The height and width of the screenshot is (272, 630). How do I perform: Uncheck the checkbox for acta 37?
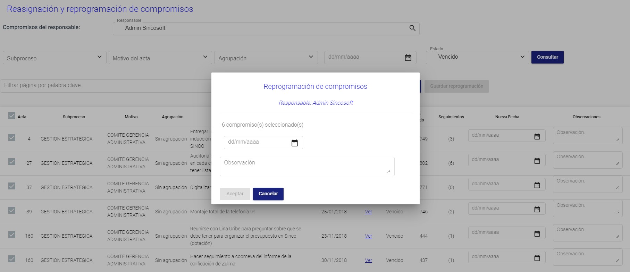pyautogui.click(x=12, y=186)
